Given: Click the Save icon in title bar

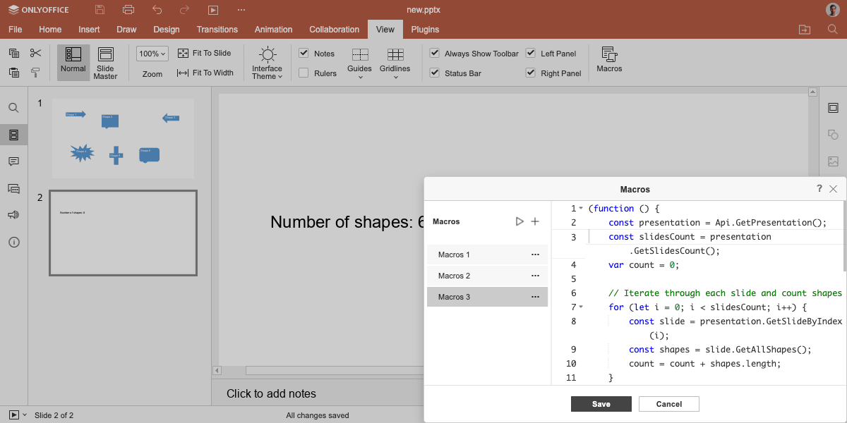Looking at the screenshot, I should [x=100, y=10].
